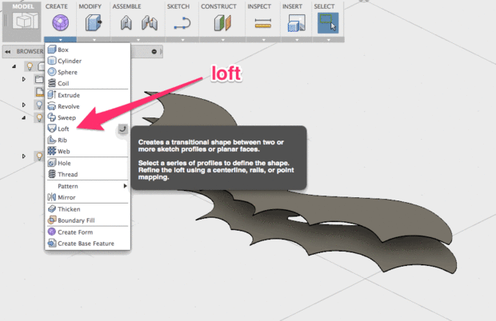
Task: Toggle lightbulb visibility on fifth tree row
Action: pos(39,117)
